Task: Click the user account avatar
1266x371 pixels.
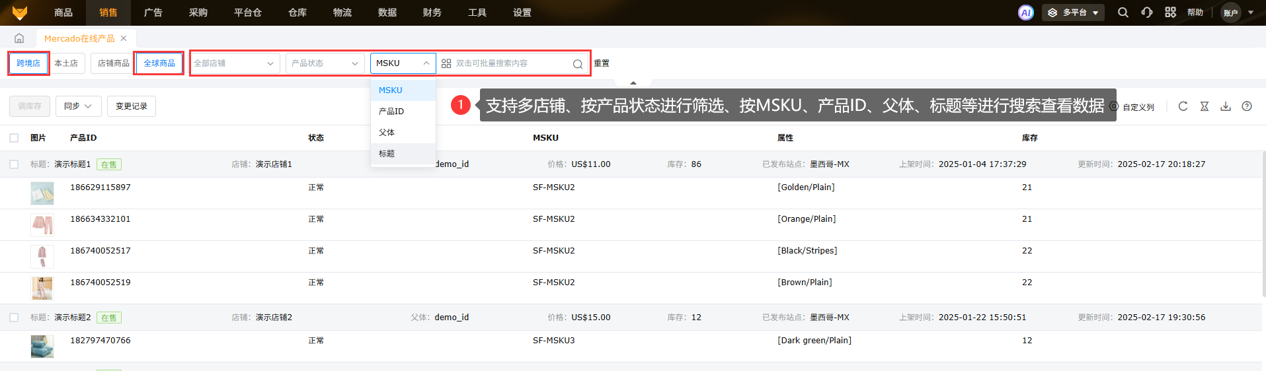Action: coord(1230,13)
